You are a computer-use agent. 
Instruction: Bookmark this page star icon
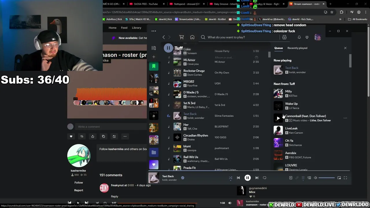(332, 12)
